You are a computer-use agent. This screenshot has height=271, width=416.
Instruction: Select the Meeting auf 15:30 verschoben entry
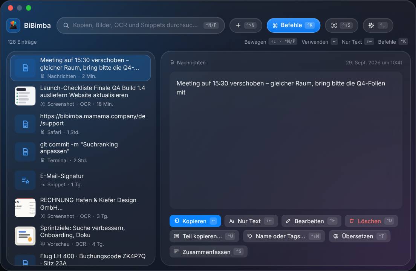pyautogui.click(x=80, y=68)
